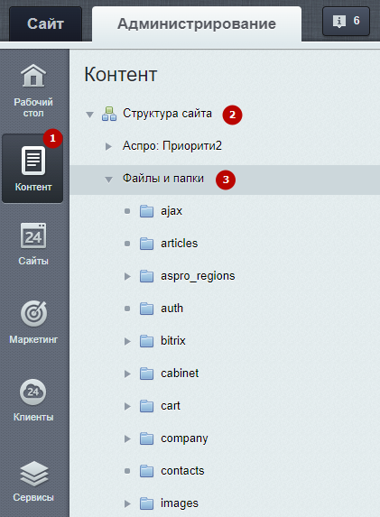Screen dimensions: 380x517
Task: Open the Сайты calendar icon
Action: [33, 235]
